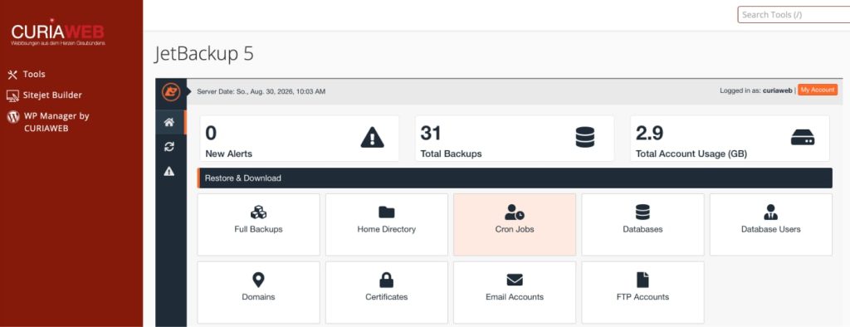
Task: Open the Certificates tile
Action: click(x=387, y=292)
